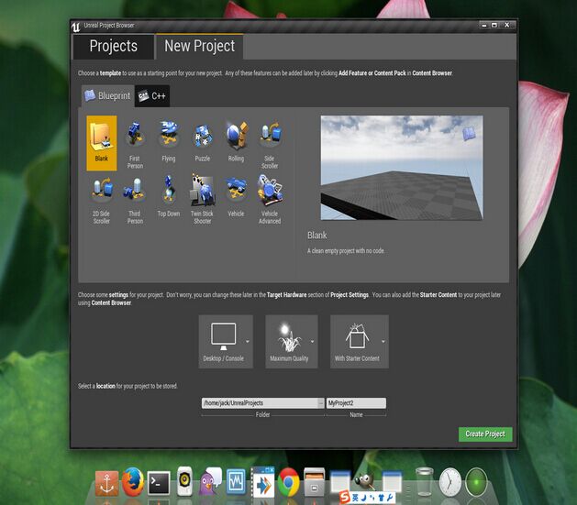Viewport: 577px width, 505px height.
Task: Choose the Flying template
Action: (169, 143)
